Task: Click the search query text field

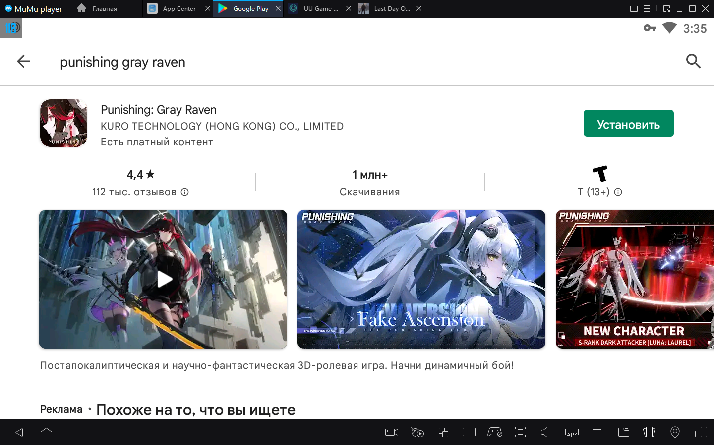Action: pyautogui.click(x=347, y=62)
